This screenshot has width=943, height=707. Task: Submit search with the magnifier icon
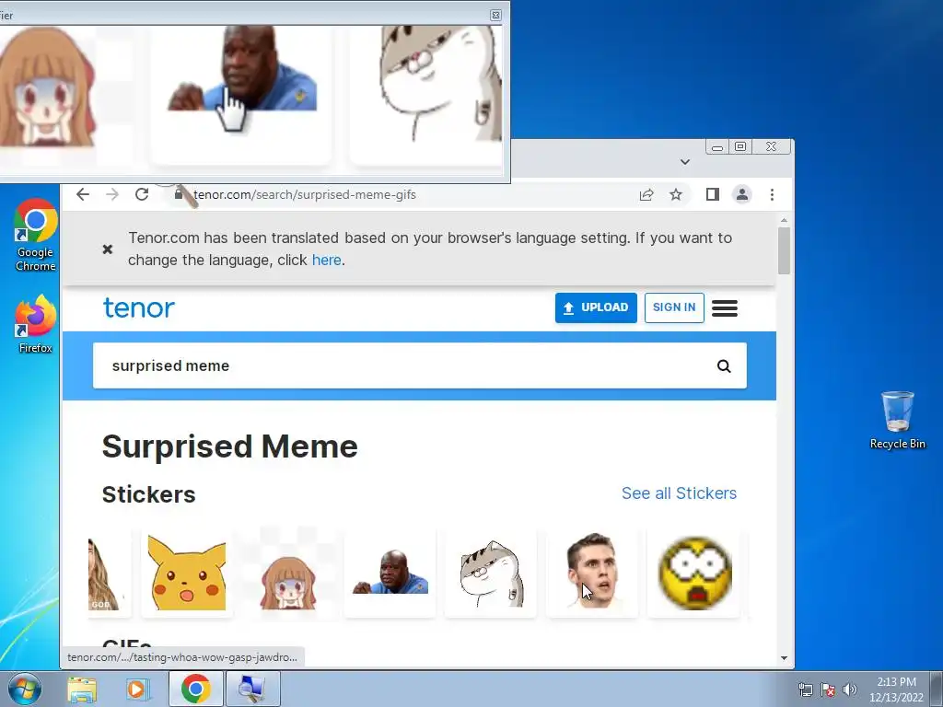point(724,365)
